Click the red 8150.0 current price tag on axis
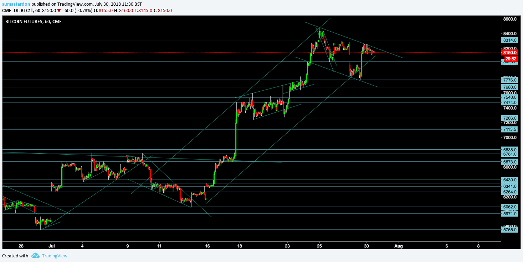The height and width of the screenshot is (262, 523). (x=509, y=53)
